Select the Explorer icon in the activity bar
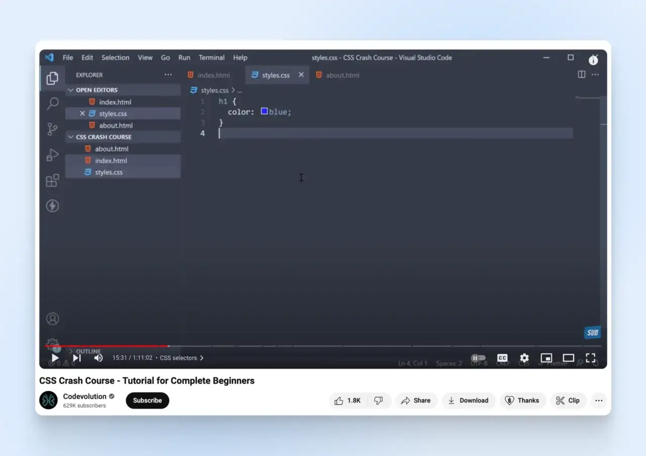Image resolution: width=646 pixels, height=456 pixels. coord(52,78)
